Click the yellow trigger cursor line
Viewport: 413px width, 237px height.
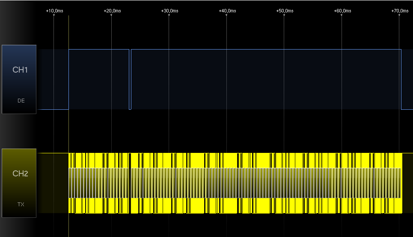pos(69,126)
